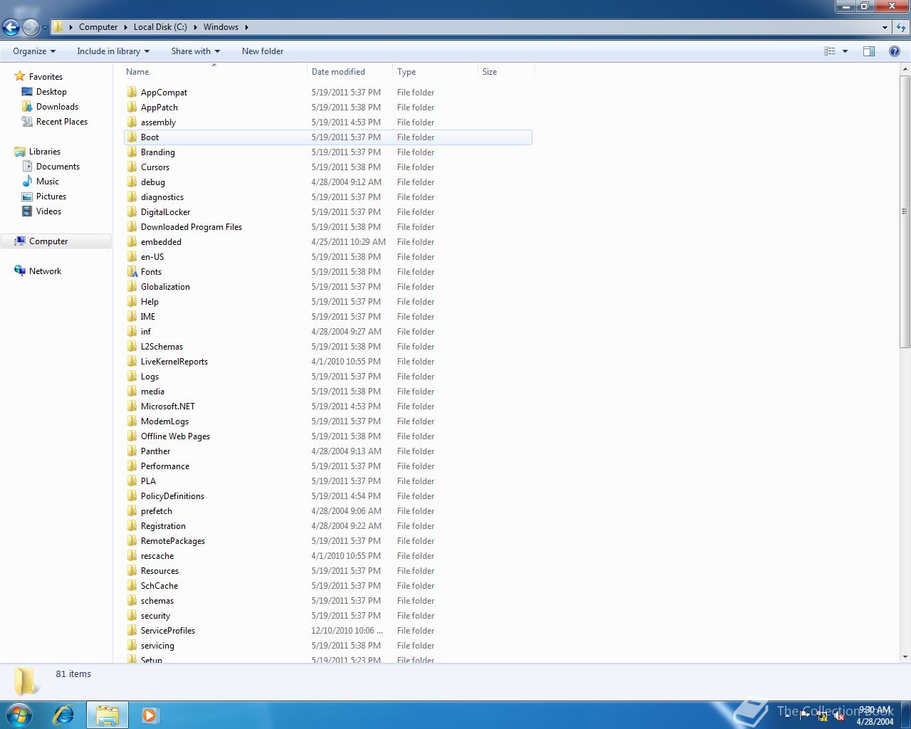Sort by Date modified column header
Screen dimensions: 911x729
click(349, 72)
